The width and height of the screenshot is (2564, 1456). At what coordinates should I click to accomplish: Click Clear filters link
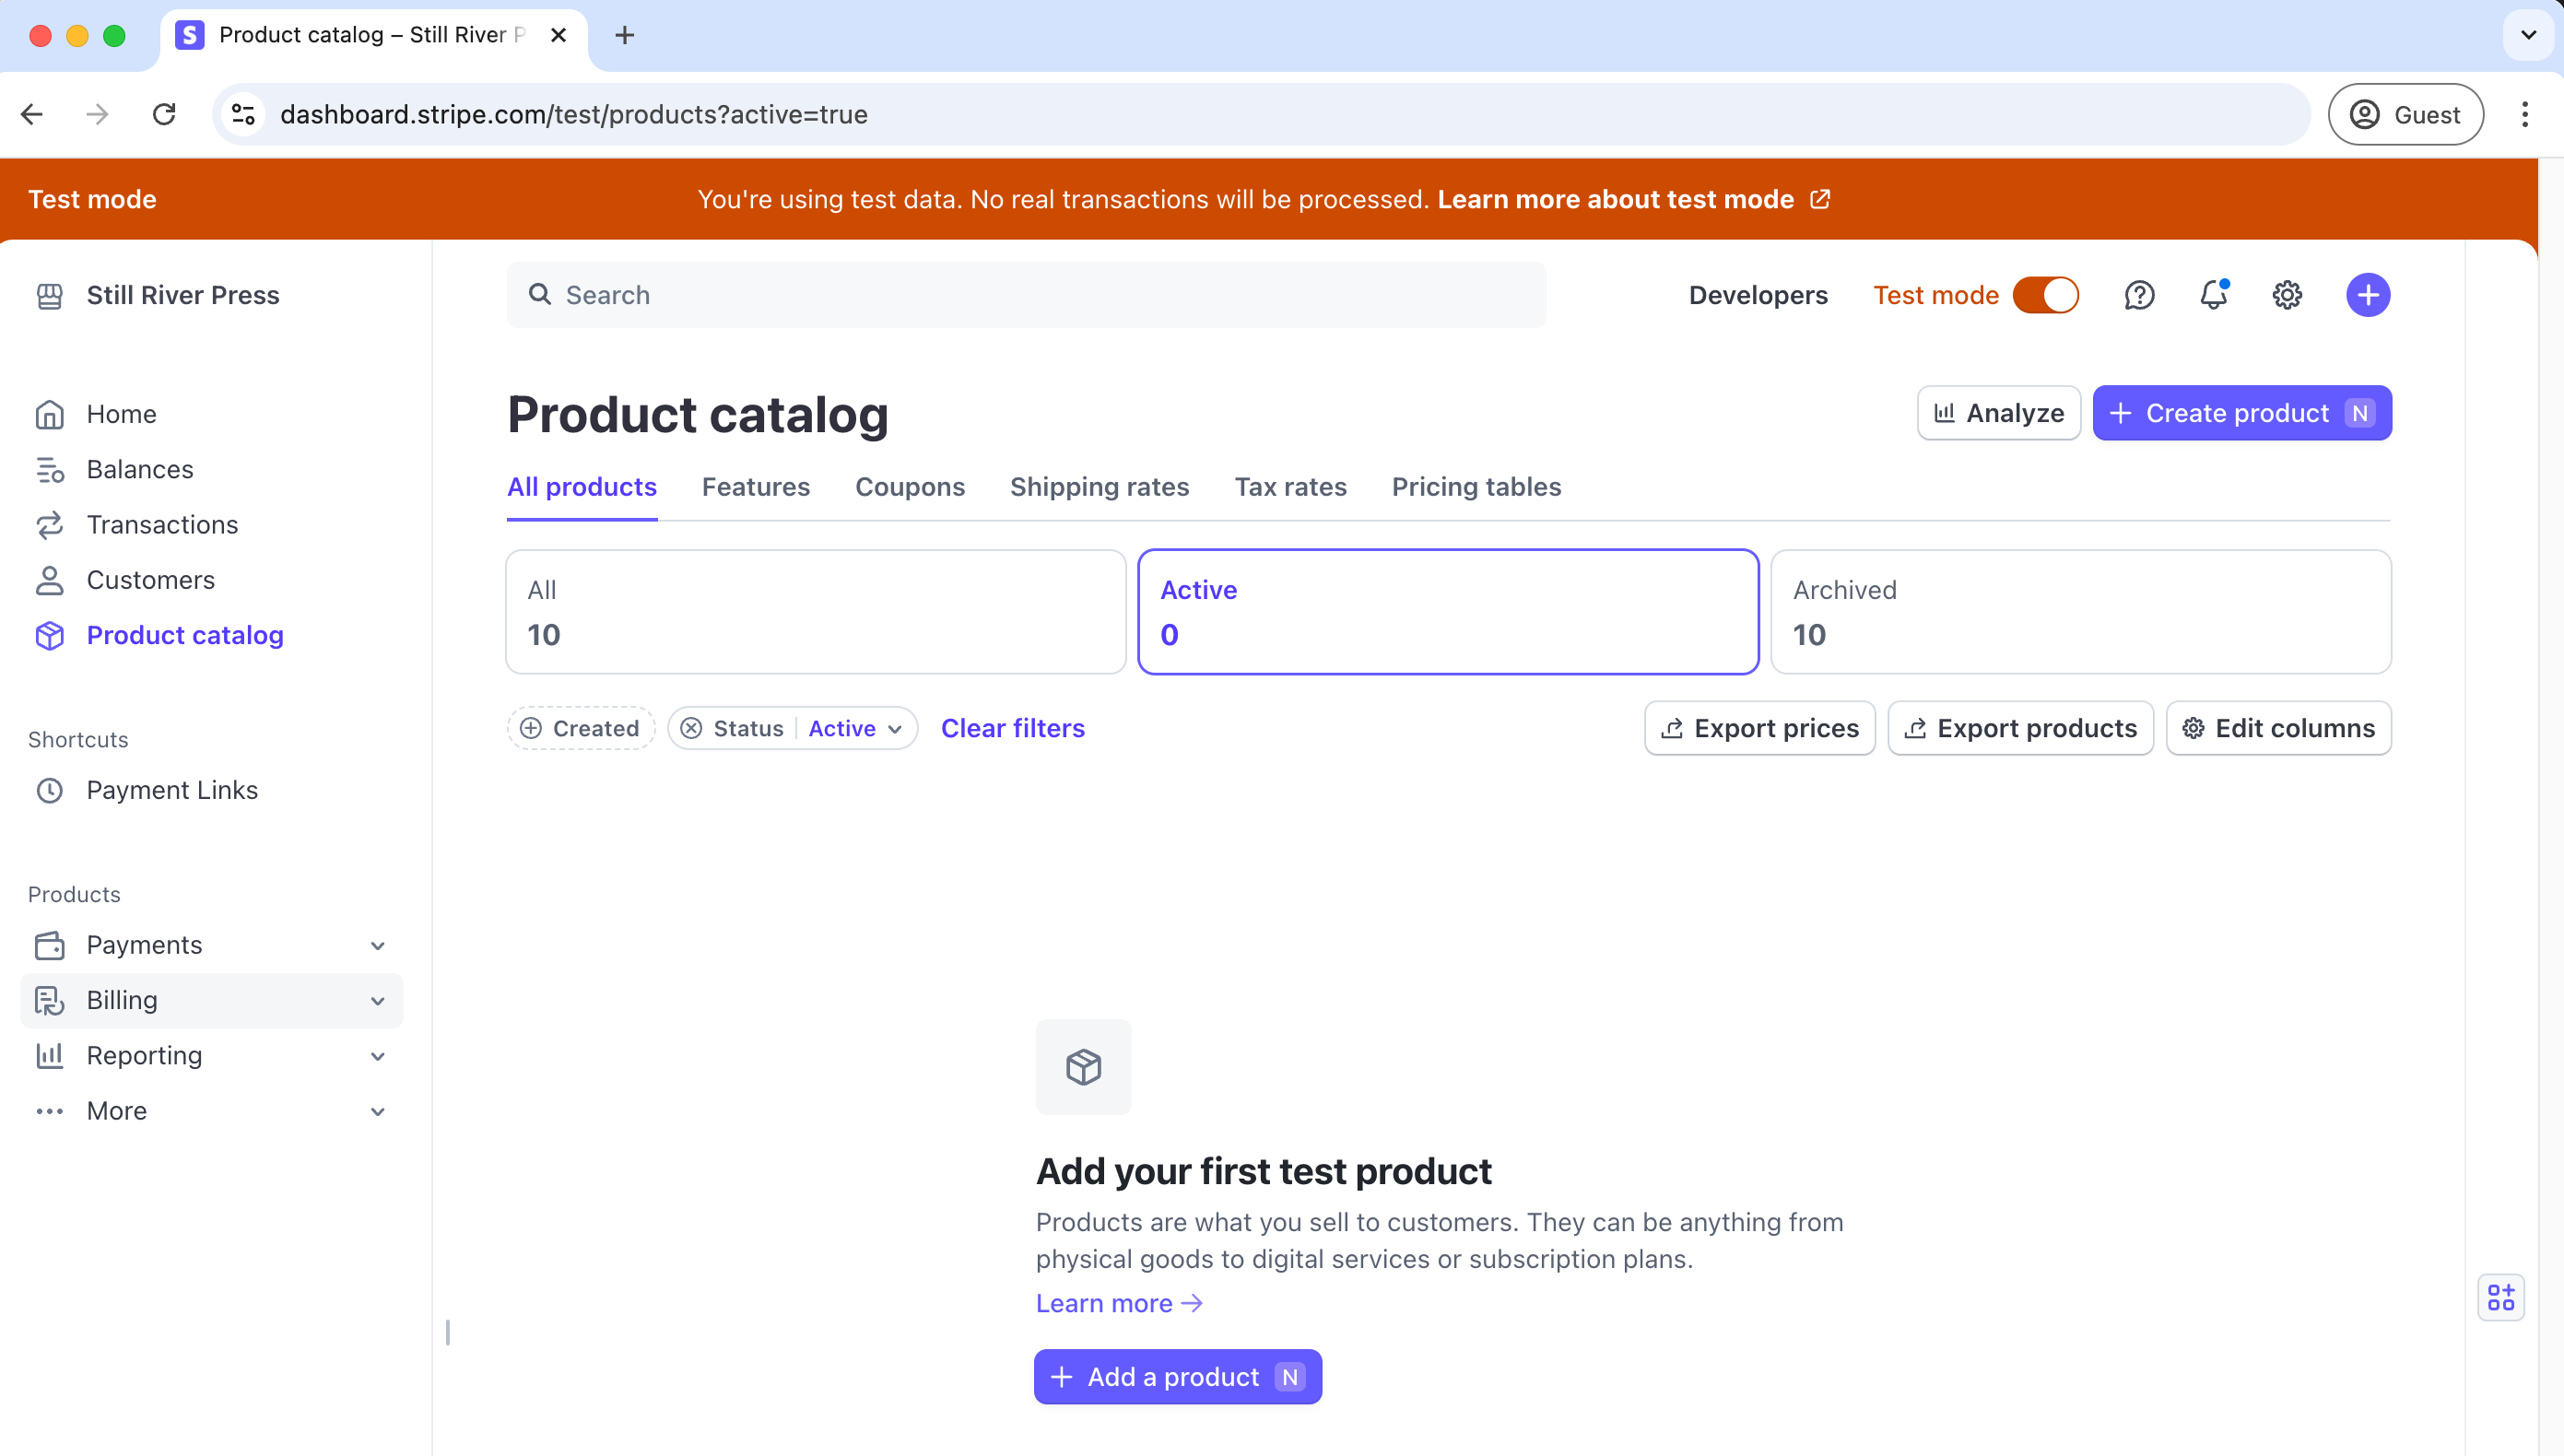1011,727
